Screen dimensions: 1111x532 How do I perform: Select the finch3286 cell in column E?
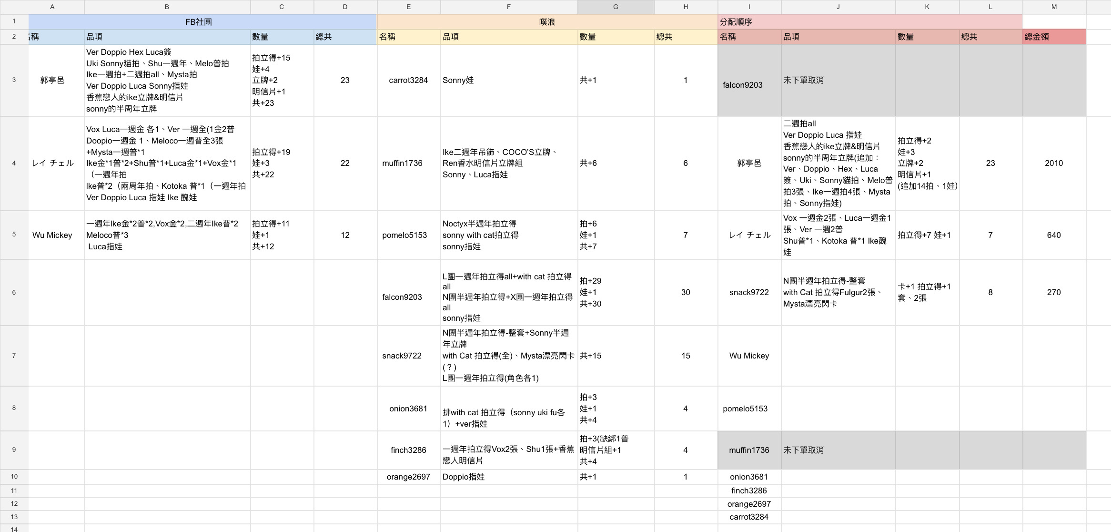point(409,450)
